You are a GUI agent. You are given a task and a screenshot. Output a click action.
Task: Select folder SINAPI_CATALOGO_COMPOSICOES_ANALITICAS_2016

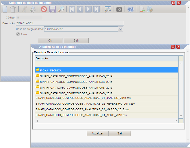pyautogui.click(x=107, y=87)
